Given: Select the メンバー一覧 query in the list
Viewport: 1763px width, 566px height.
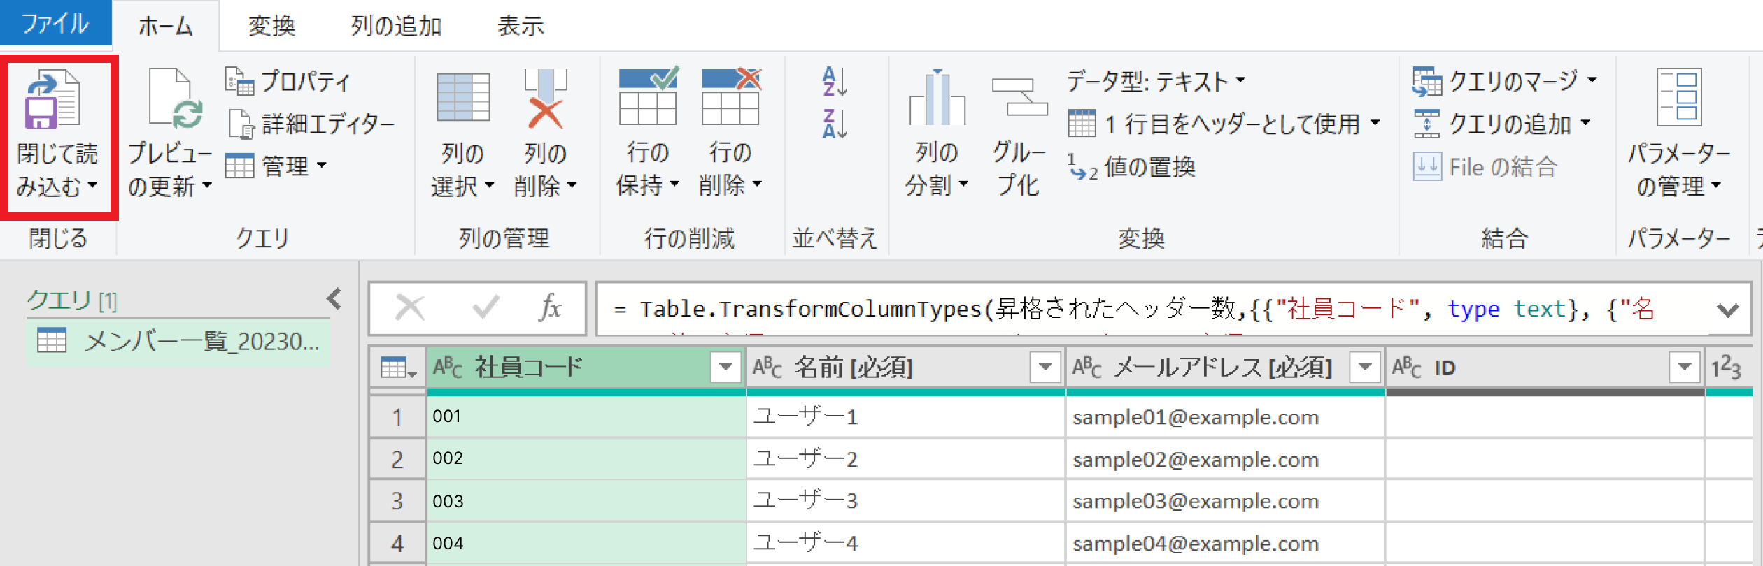Looking at the screenshot, I should (179, 342).
